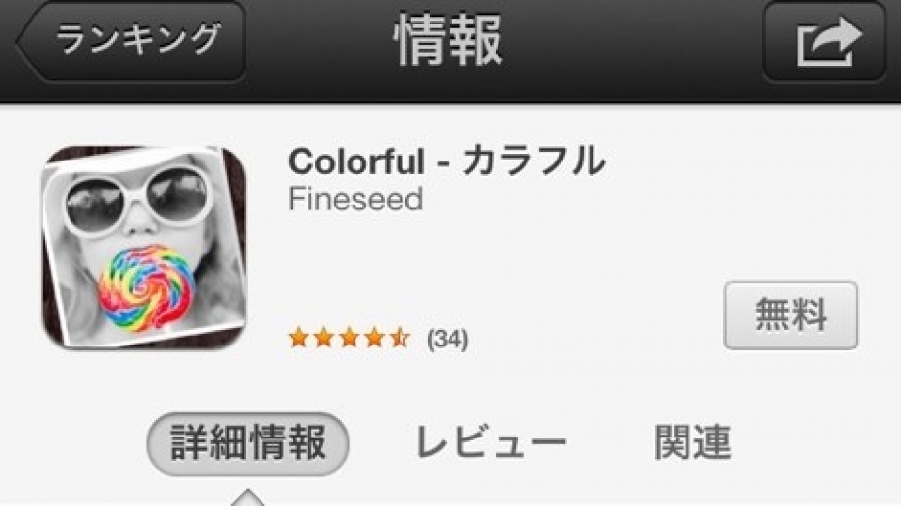Click the second orange rating star
Viewport: 901px width, 506px height.
(x=323, y=337)
